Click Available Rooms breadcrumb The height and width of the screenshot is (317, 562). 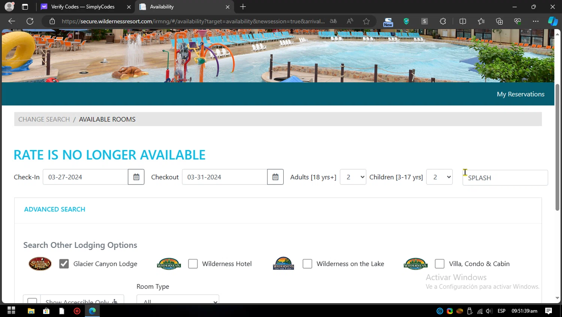107,119
